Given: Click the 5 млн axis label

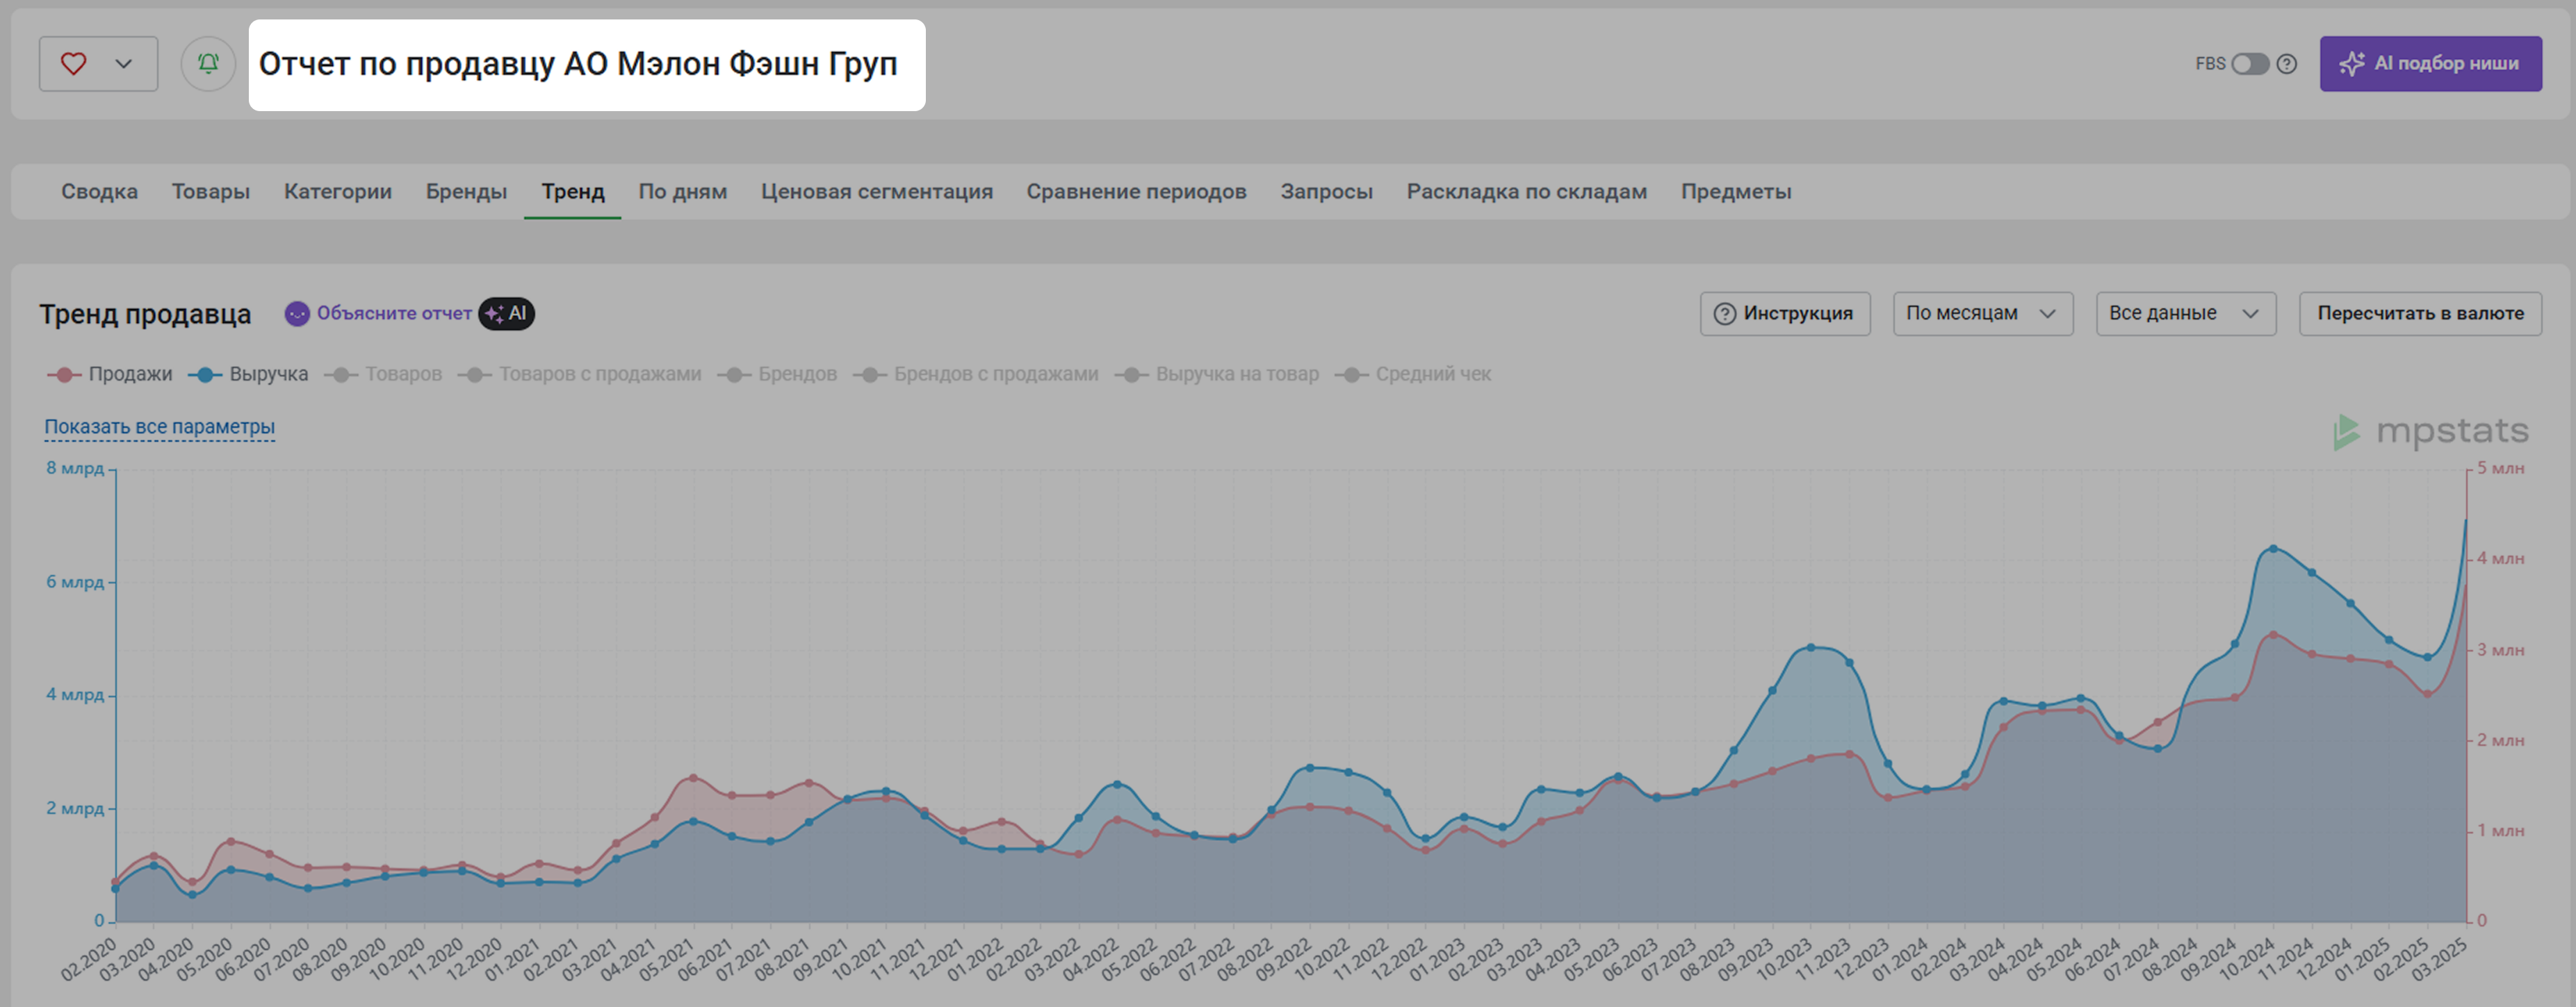Looking at the screenshot, I should point(2500,467).
